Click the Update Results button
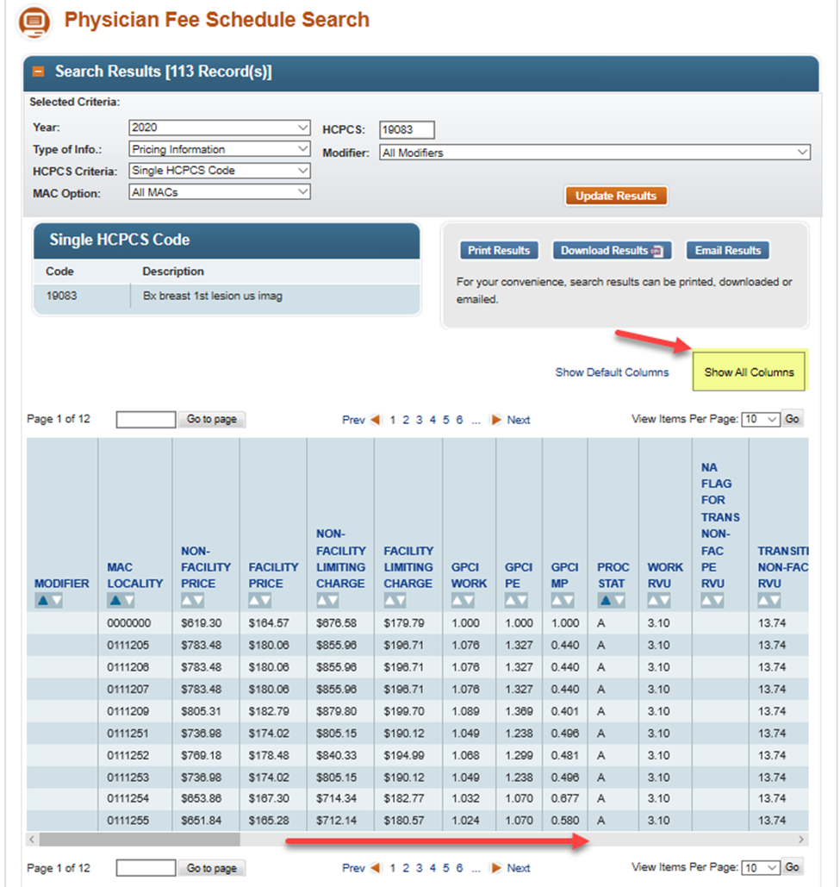The height and width of the screenshot is (887, 840). pyautogui.click(x=616, y=196)
